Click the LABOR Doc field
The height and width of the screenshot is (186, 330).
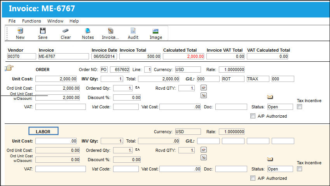[231, 169]
